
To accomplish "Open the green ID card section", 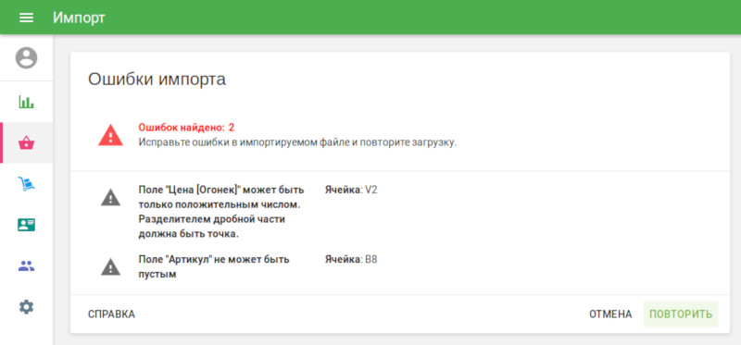I will tap(26, 225).
